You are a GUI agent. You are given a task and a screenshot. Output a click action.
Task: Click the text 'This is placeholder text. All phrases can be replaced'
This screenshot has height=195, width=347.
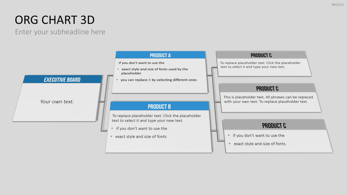pyautogui.click(x=268, y=99)
